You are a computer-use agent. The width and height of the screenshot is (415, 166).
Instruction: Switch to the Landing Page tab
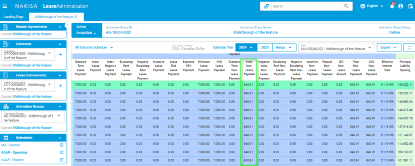point(13,17)
